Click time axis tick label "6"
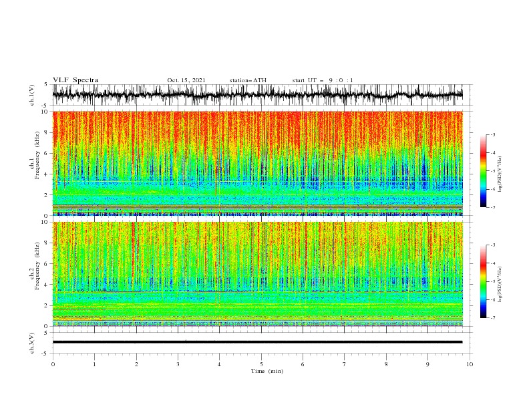Screen dimensions: 529x409 303,364
